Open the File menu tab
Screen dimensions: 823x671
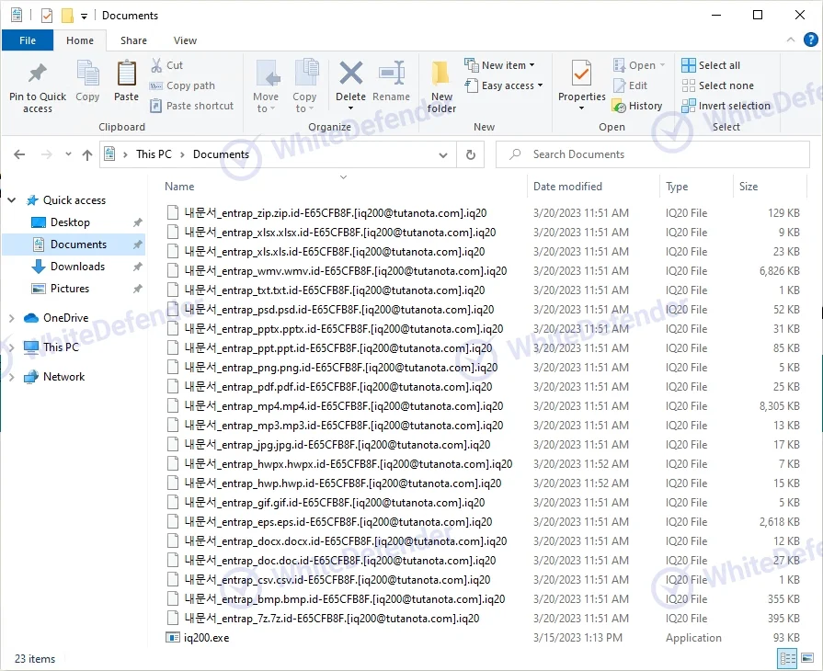pyautogui.click(x=28, y=40)
